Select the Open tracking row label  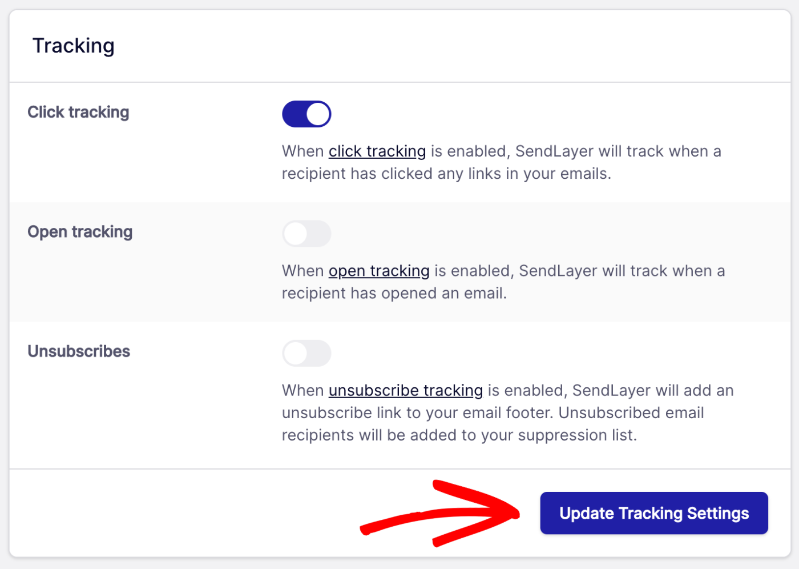[80, 232]
